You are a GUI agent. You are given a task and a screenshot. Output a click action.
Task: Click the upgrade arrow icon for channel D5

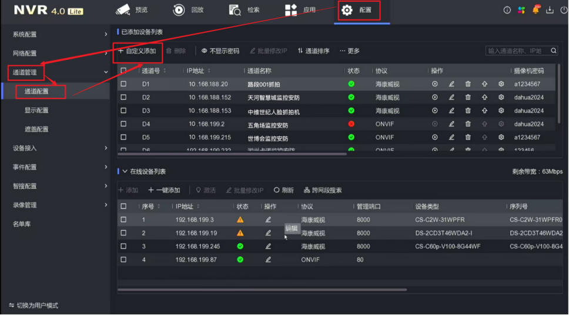pos(484,138)
